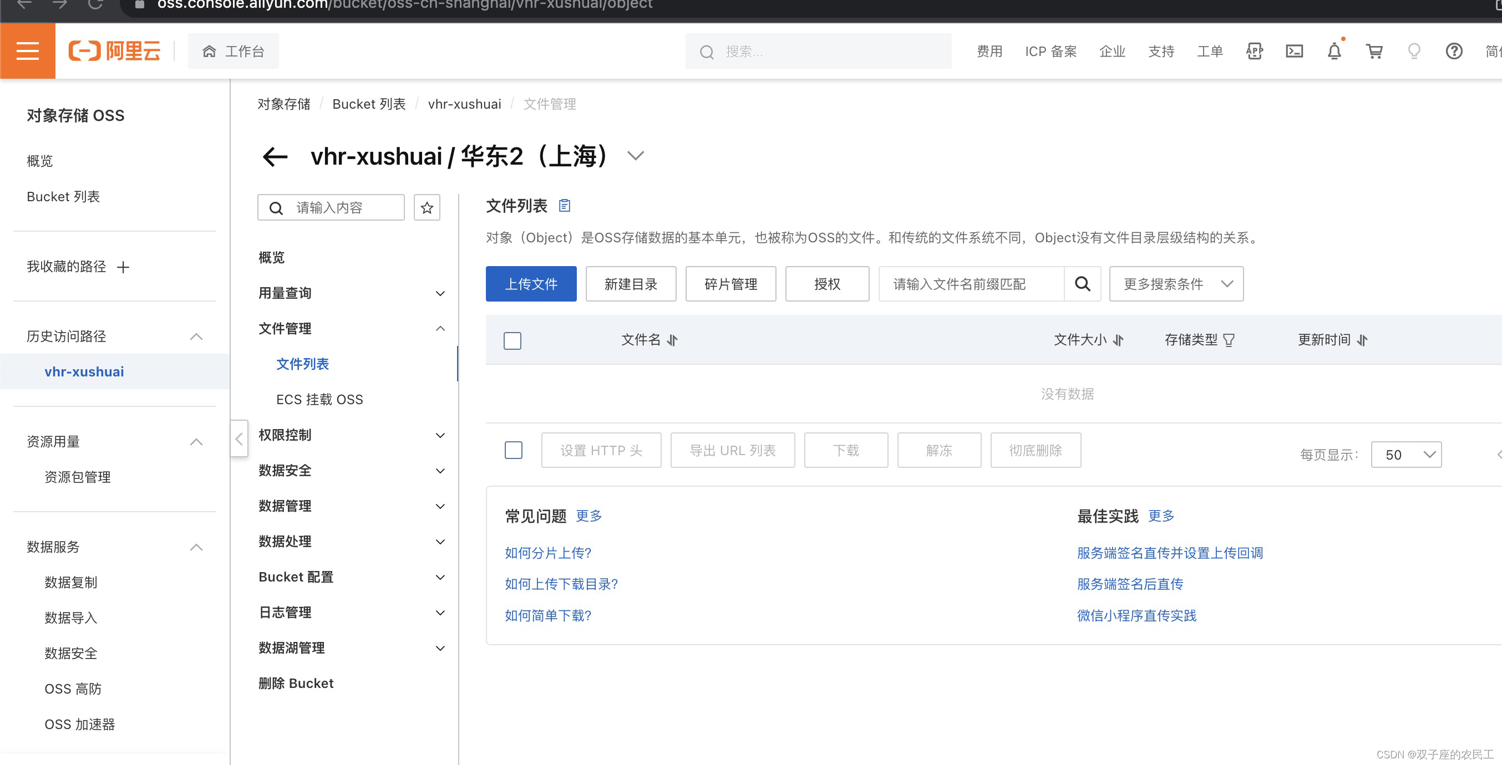Viewport: 1502px width, 765px height.
Task: Click the 如何分片上传 link
Action: pos(549,553)
